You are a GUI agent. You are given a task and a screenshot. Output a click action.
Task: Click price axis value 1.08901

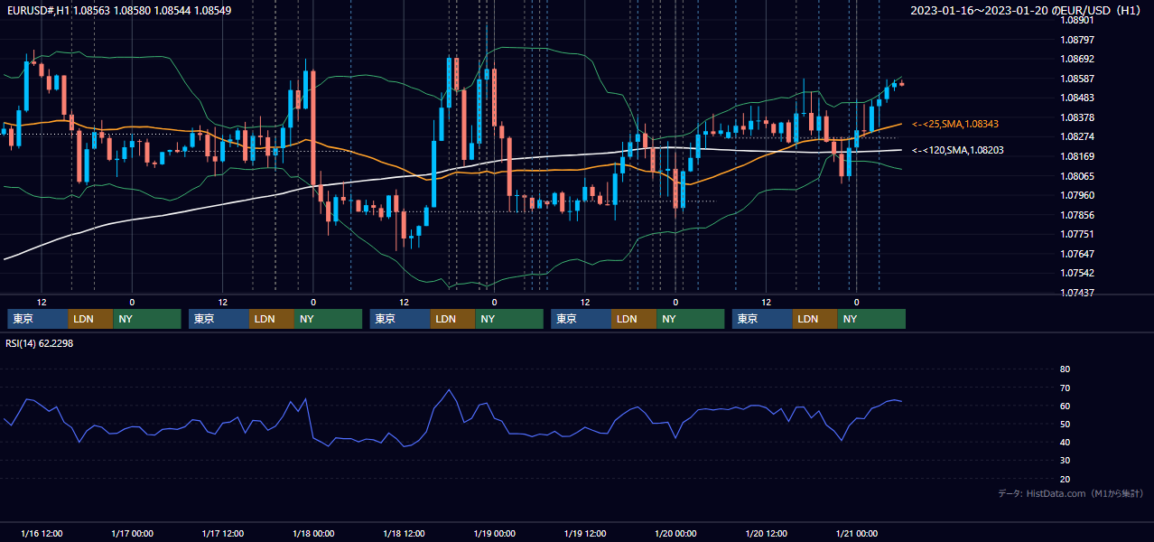pos(1076,20)
